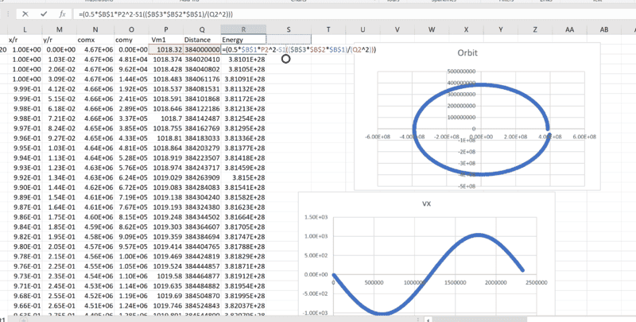Click the Orbit chart title
636x322 pixels.
coord(467,53)
